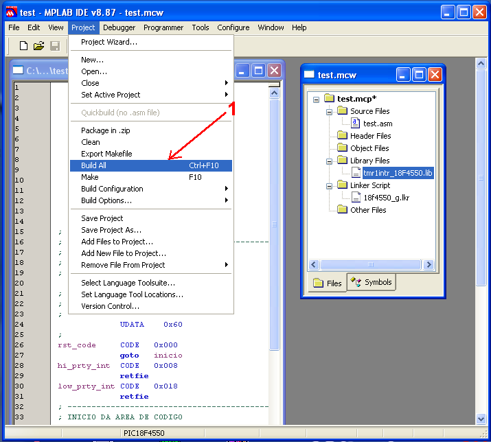Choose Build All from Project menu

pyautogui.click(x=151, y=165)
